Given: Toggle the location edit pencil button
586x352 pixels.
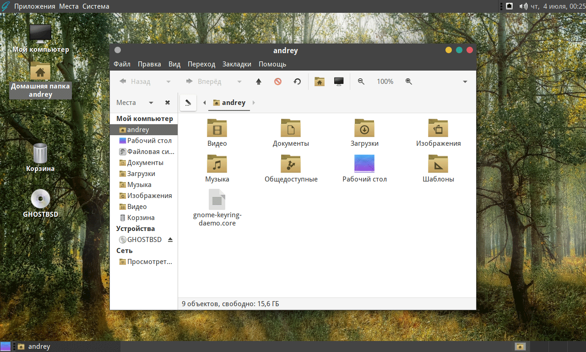Looking at the screenshot, I should (x=188, y=103).
